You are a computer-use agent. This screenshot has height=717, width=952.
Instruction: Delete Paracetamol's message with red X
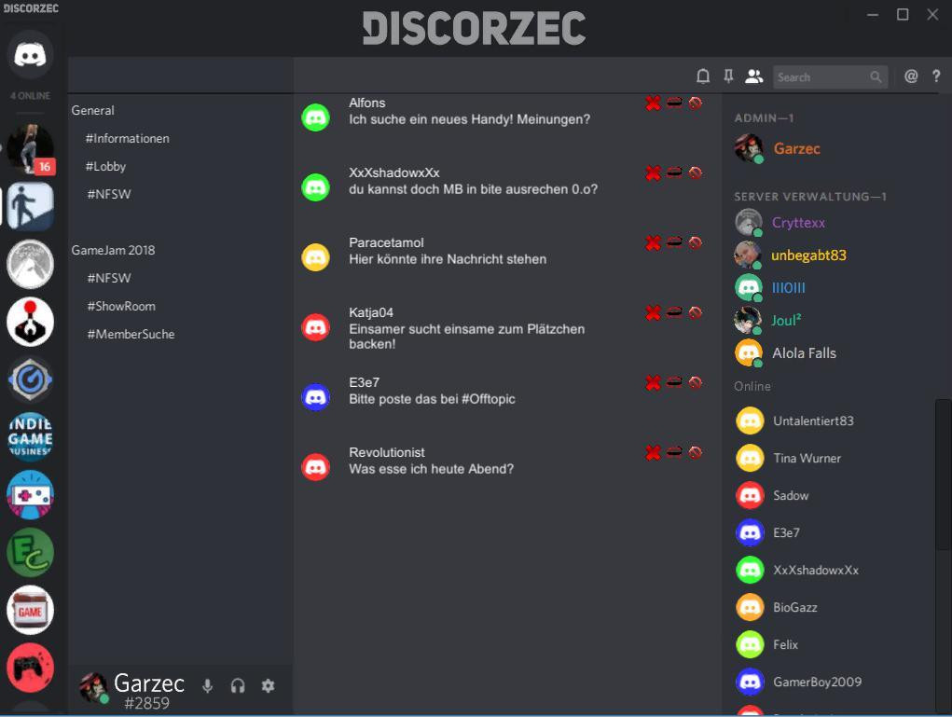click(653, 242)
